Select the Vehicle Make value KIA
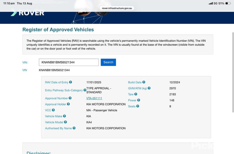The width and height of the screenshot is (234, 154). coord(89,116)
